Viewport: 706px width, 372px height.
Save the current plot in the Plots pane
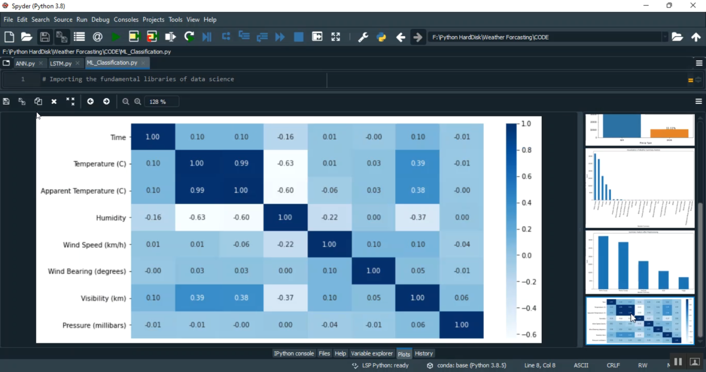click(x=6, y=101)
